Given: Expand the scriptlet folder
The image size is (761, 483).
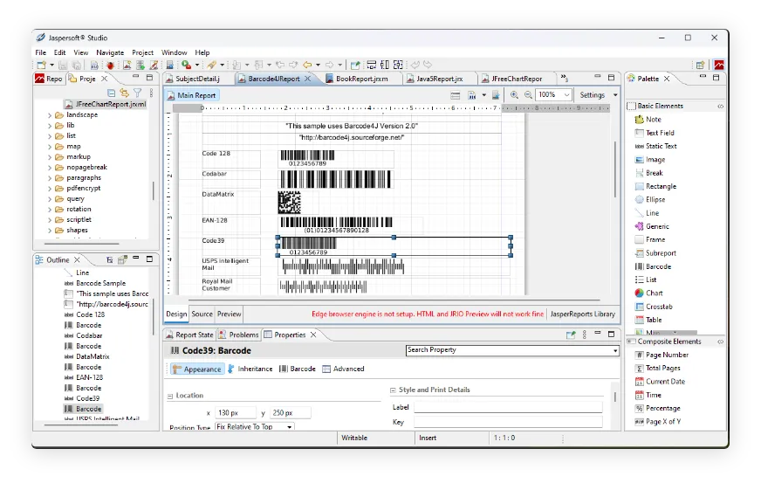Looking at the screenshot, I should click(50, 220).
